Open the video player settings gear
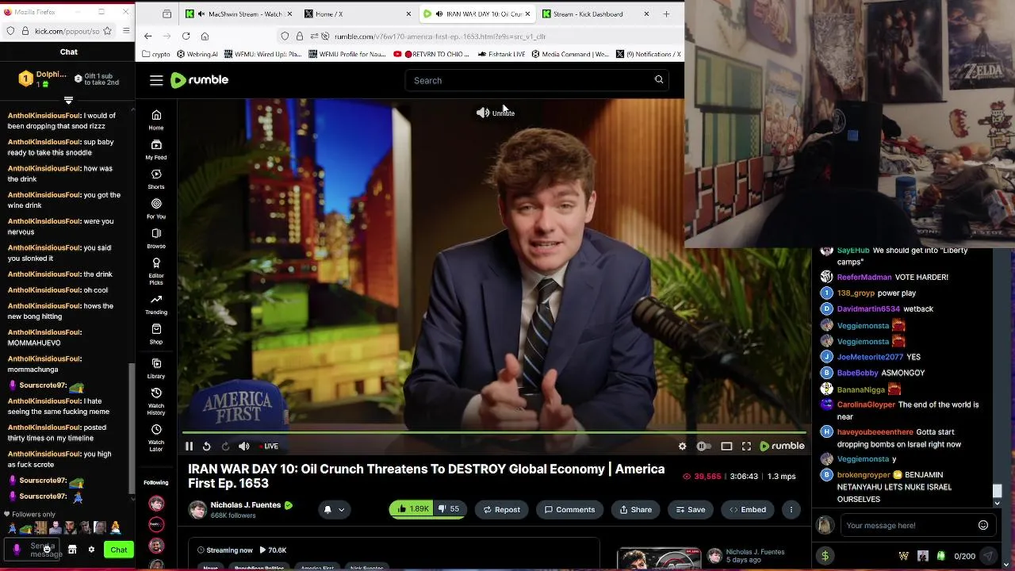Image resolution: width=1015 pixels, height=571 pixels. point(682,446)
